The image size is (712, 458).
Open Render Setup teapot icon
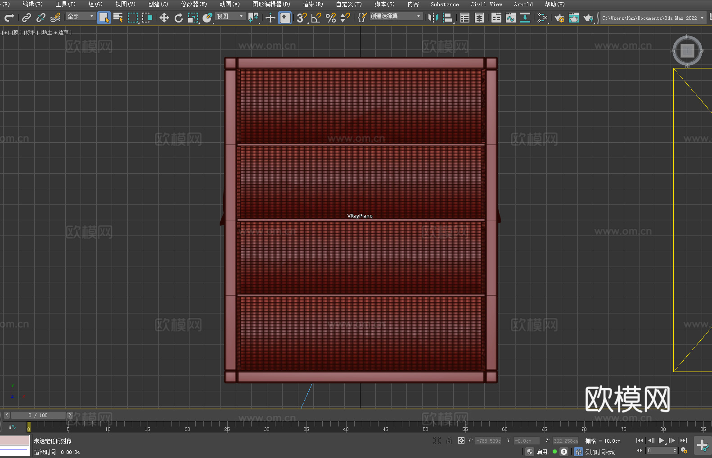[559, 18]
